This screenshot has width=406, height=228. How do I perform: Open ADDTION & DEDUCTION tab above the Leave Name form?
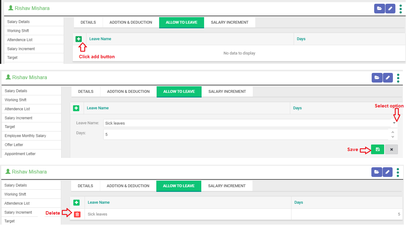tap(128, 92)
